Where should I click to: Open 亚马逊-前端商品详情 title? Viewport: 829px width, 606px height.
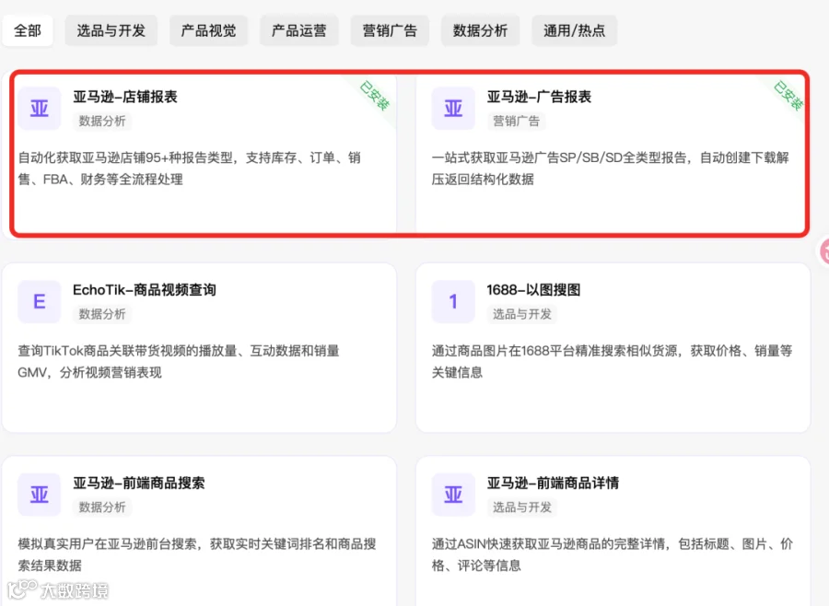[553, 483]
